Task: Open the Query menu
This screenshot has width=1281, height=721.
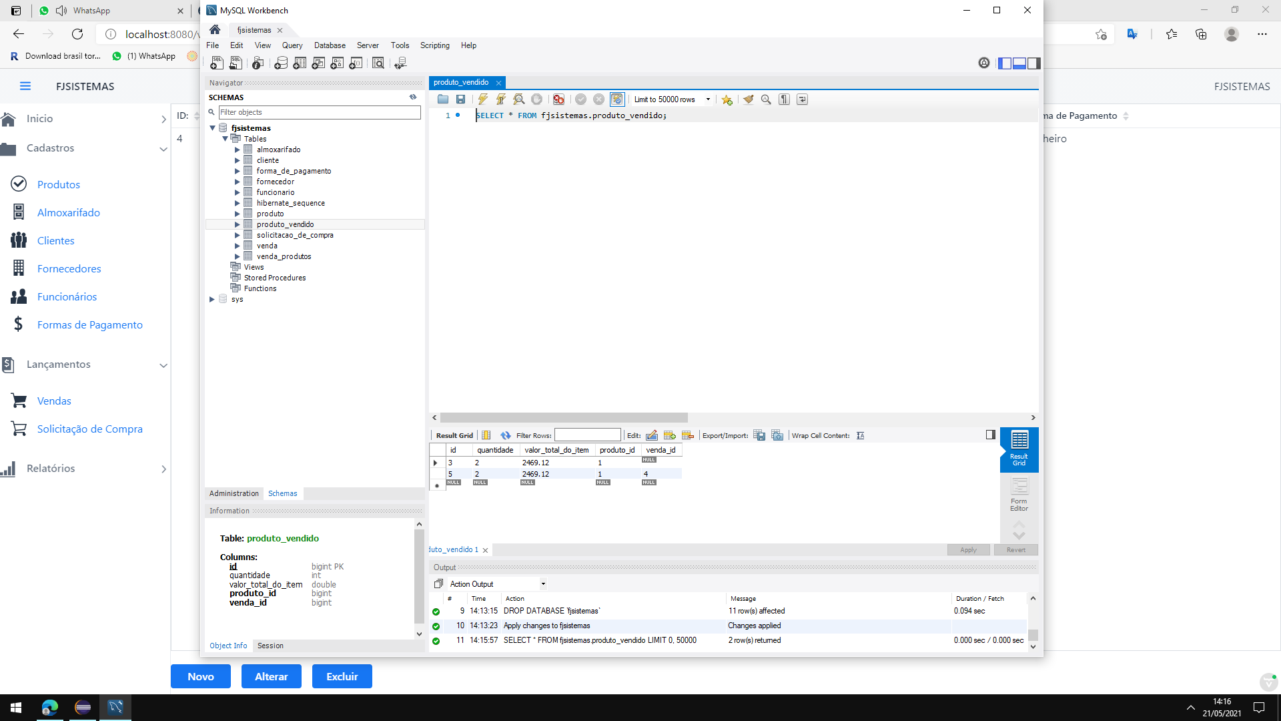Action: click(292, 45)
